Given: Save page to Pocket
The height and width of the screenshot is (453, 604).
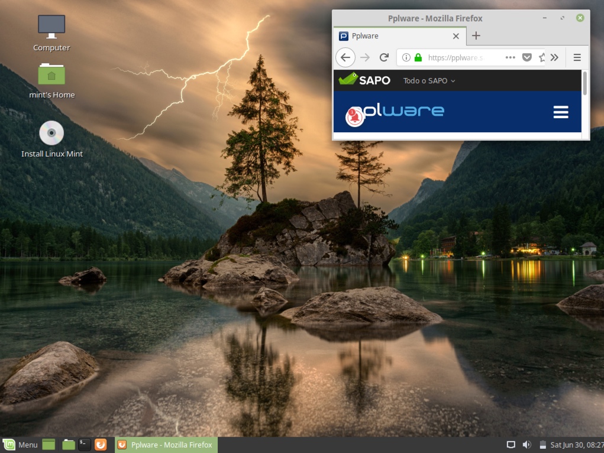Looking at the screenshot, I should 526,57.
